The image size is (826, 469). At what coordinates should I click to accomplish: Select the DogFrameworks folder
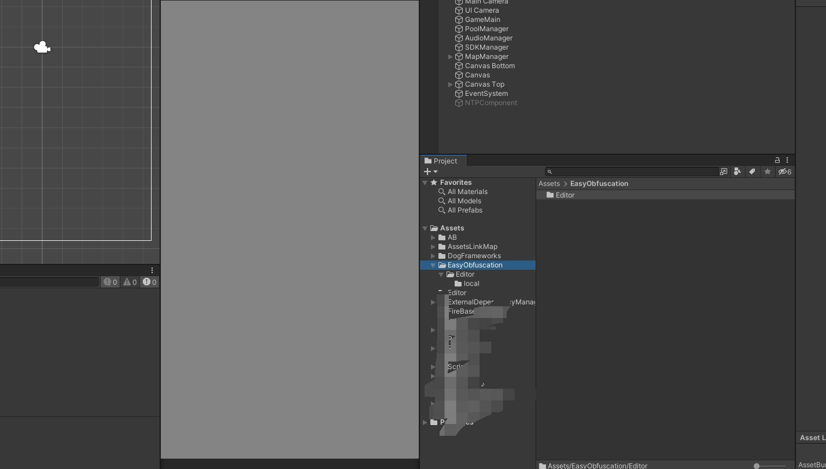(474, 256)
